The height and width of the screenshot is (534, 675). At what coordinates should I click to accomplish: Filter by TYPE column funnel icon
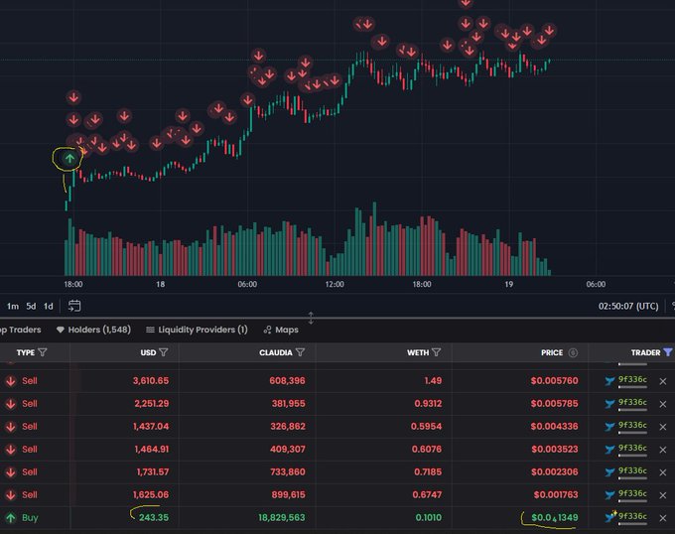(x=42, y=352)
